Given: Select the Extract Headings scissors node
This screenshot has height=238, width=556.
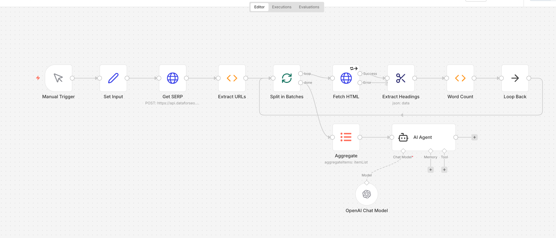Looking at the screenshot, I should 401,78.
